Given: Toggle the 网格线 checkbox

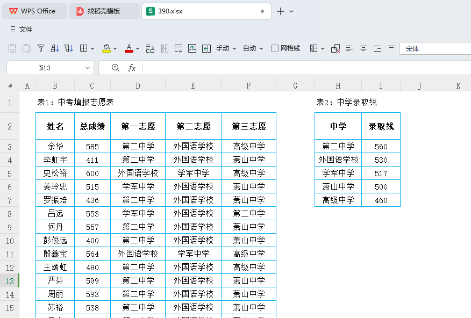Looking at the screenshot, I should coord(275,48).
